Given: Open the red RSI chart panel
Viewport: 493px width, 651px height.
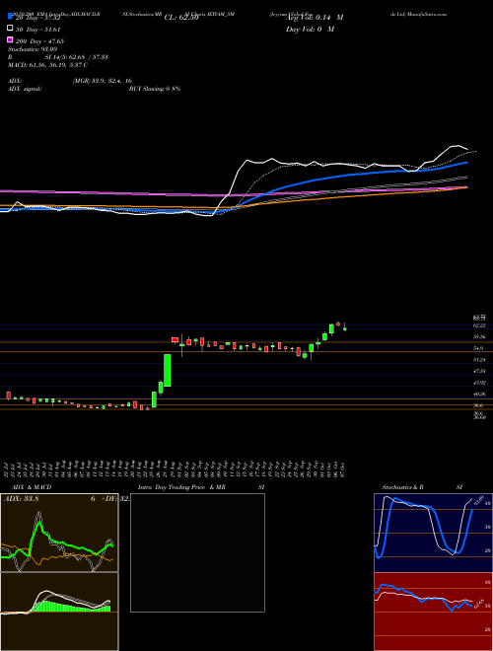Looking at the screenshot, I should coord(433,612).
